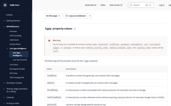Click the Log in link
The width and height of the screenshot is (171, 106).
tap(162, 5)
